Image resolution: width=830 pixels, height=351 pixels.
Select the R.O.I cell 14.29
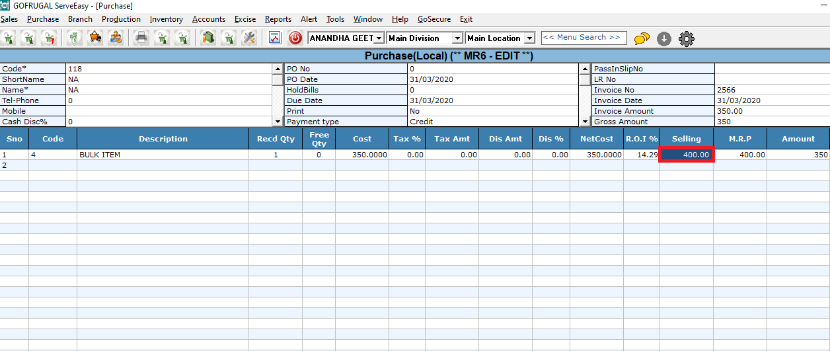(x=642, y=155)
